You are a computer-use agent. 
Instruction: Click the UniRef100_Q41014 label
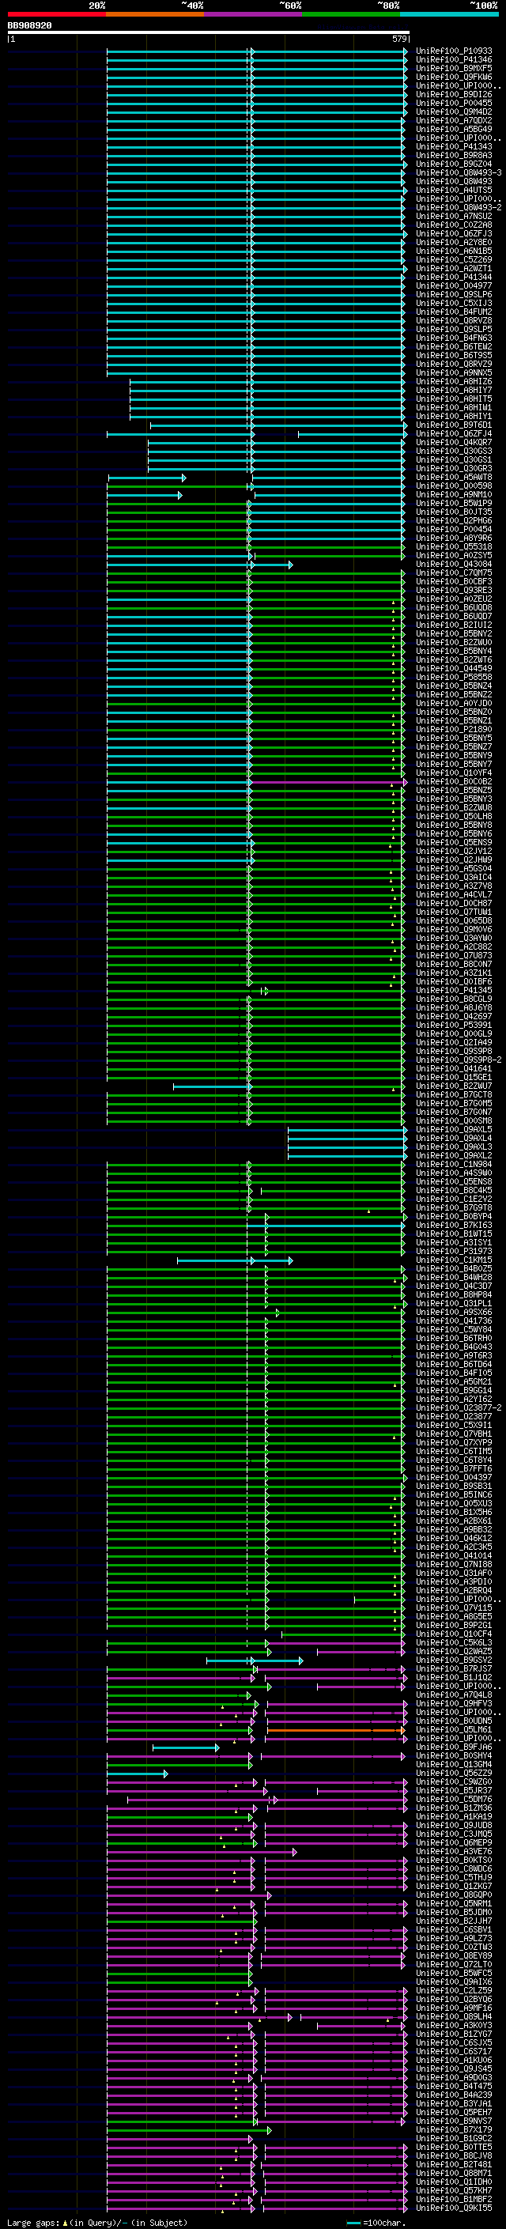(x=454, y=1556)
